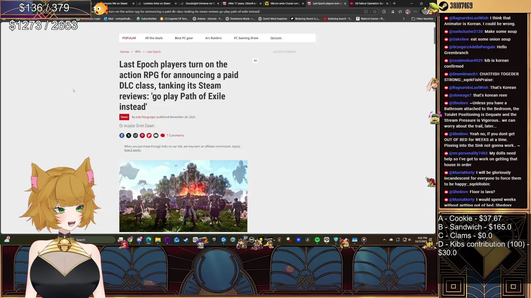Open the browser profile avatar
531x298 pixels.
(x=408, y=12)
